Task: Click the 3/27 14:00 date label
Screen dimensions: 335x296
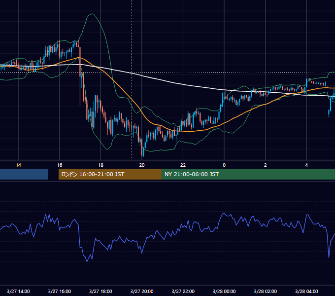Action: point(18,291)
